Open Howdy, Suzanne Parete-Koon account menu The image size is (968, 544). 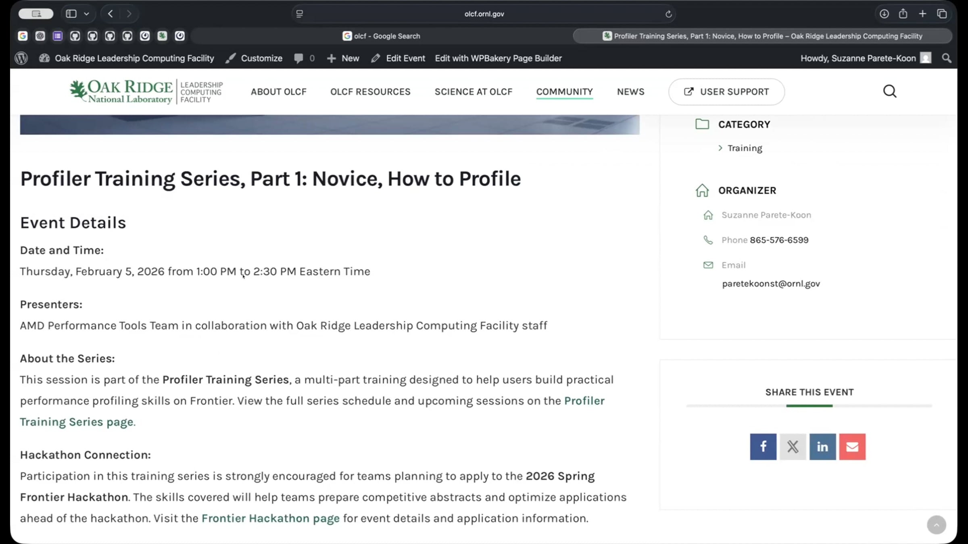866,58
